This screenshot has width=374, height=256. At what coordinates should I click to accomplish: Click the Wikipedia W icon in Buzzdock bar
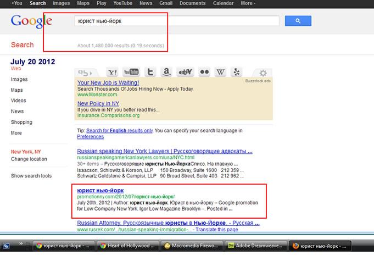[220, 72]
